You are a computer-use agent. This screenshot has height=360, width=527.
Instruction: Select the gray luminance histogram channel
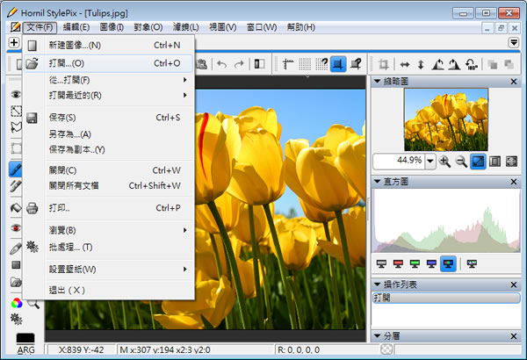coord(381,264)
